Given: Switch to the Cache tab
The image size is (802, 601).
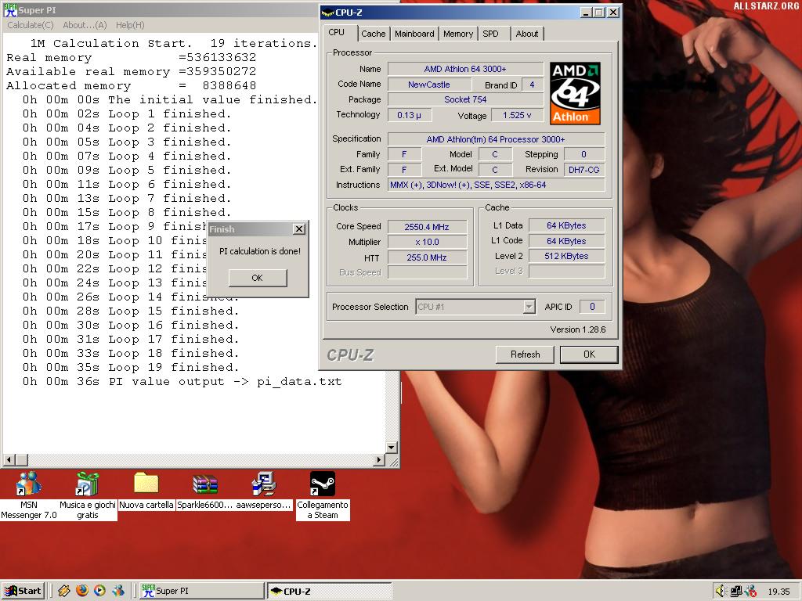Looking at the screenshot, I should coord(374,34).
